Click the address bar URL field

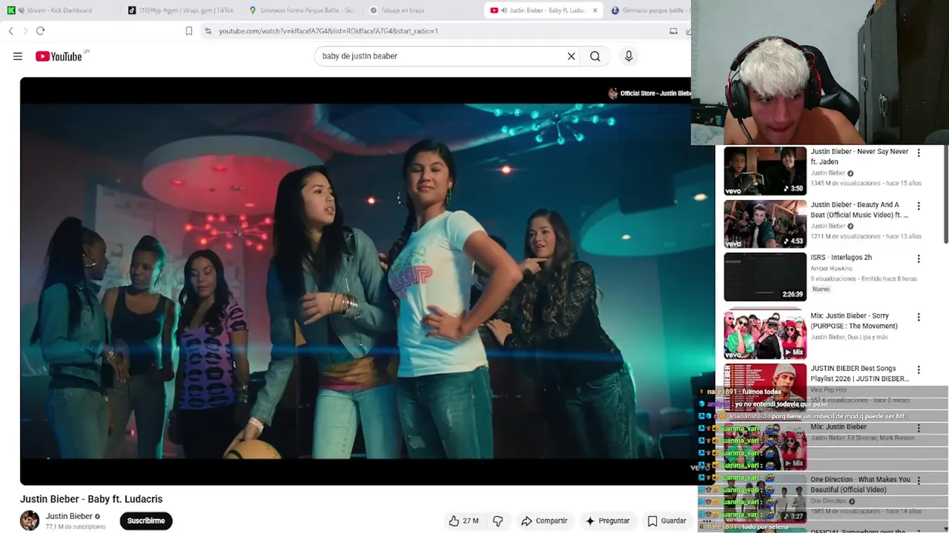click(437, 31)
